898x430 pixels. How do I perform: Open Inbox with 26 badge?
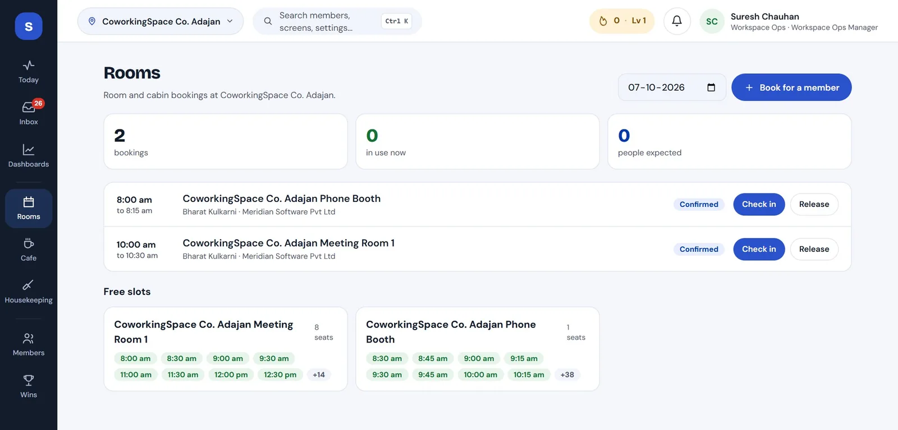29,113
